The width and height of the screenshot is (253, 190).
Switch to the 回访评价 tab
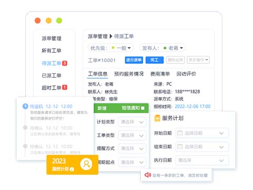(x=186, y=74)
